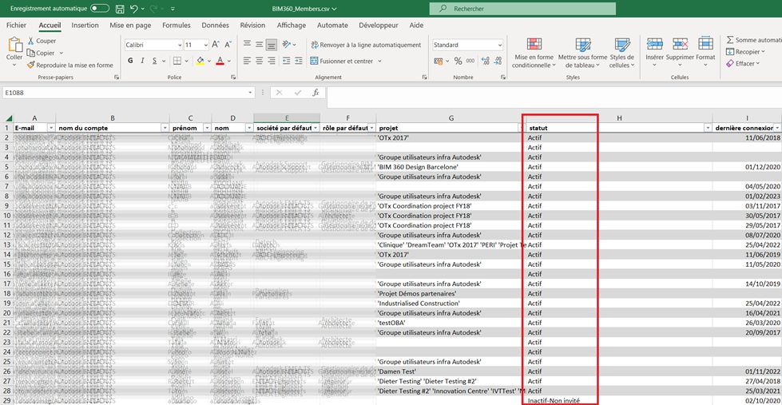The image size is (782, 405).
Task: Click Fusionner et centrer button
Action: pos(345,61)
